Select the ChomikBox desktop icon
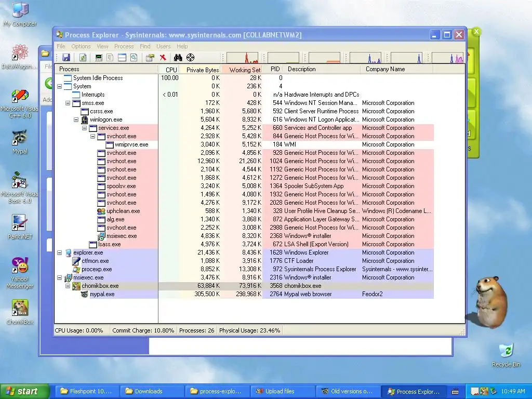Image resolution: width=532 pixels, height=399 pixels. coord(20,312)
